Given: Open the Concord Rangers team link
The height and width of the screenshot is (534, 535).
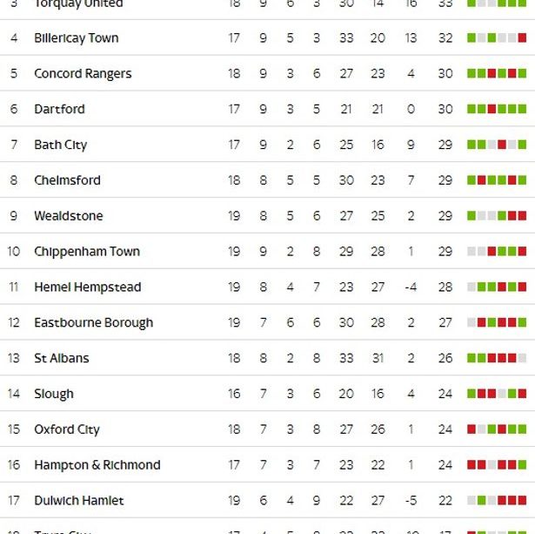Looking at the screenshot, I should pyautogui.click(x=83, y=74).
